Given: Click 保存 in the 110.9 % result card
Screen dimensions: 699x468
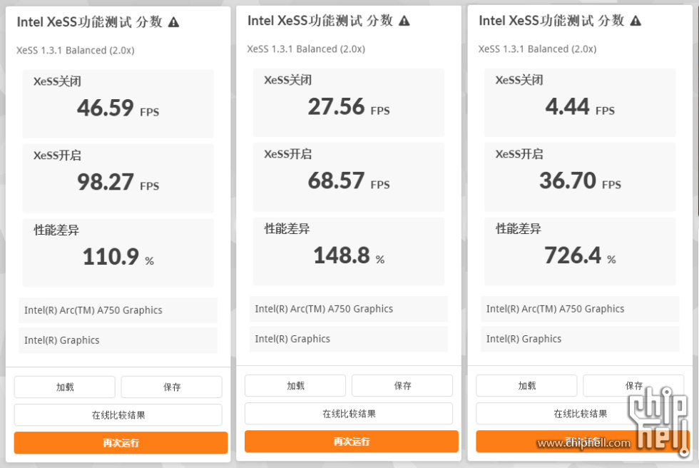Looking at the screenshot, I should coord(172,387).
